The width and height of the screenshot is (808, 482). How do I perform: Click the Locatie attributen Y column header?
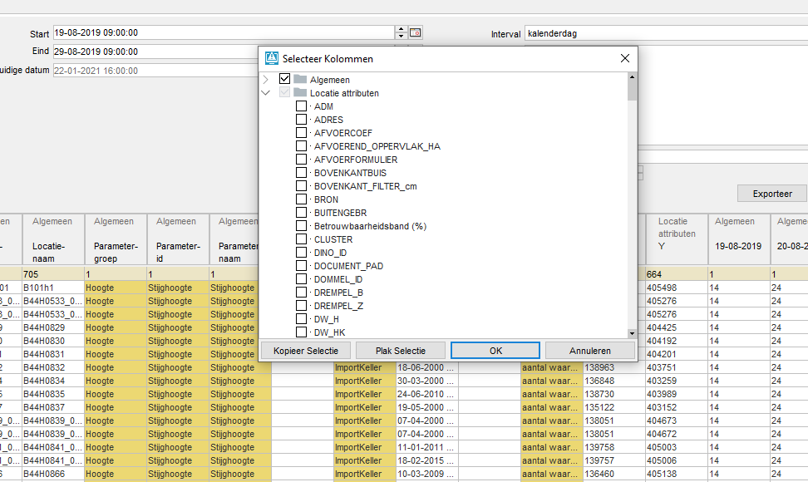click(x=677, y=239)
